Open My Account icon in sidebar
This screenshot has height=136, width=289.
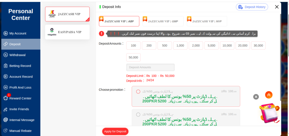(x=6, y=34)
